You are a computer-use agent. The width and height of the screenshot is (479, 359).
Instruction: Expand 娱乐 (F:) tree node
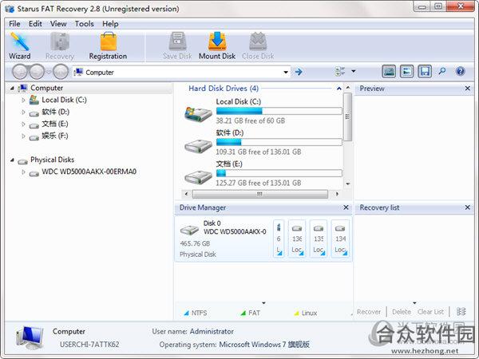coord(23,136)
